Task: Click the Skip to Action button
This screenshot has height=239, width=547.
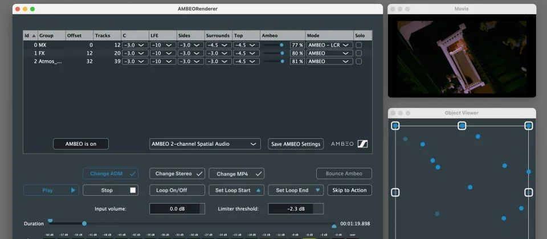Action: (x=350, y=190)
